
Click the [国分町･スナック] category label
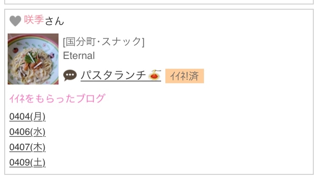[x=103, y=42]
